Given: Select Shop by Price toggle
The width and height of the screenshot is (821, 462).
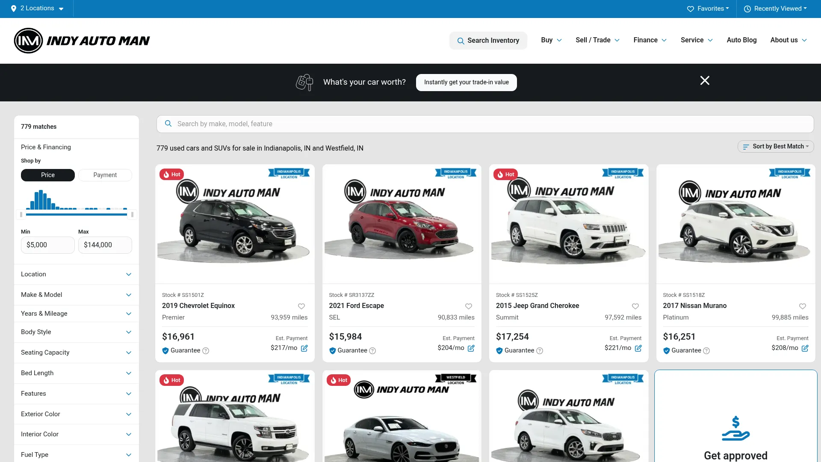Looking at the screenshot, I should point(48,175).
